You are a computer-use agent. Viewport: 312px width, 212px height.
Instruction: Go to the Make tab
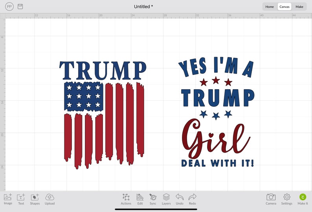tap(299, 7)
